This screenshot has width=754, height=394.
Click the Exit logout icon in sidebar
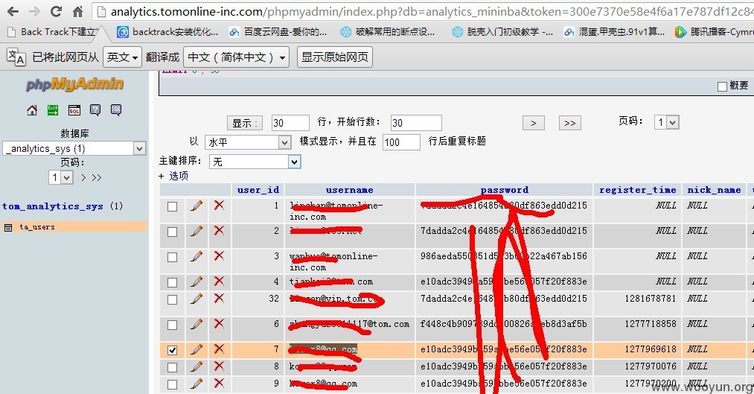(x=53, y=110)
